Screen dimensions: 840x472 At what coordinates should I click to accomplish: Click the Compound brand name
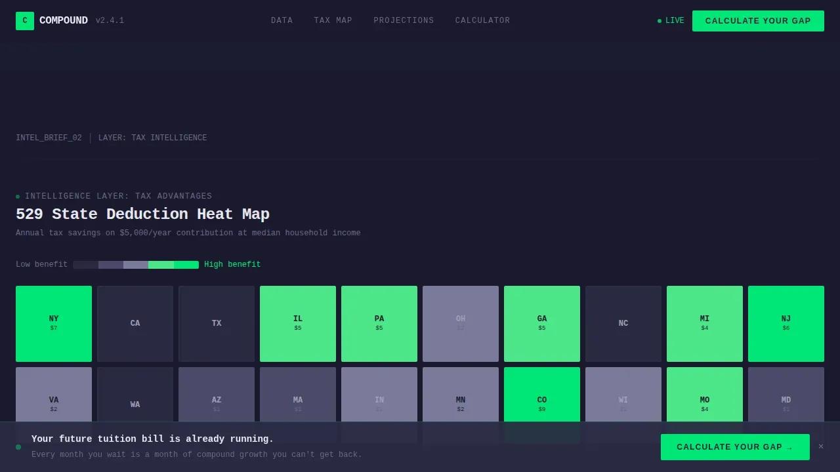64,21
